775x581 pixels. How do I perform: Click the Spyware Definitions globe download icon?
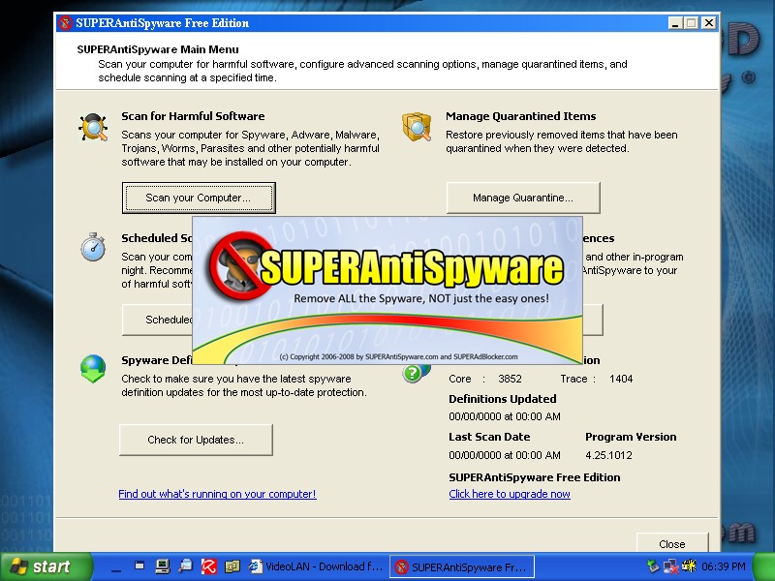93,369
